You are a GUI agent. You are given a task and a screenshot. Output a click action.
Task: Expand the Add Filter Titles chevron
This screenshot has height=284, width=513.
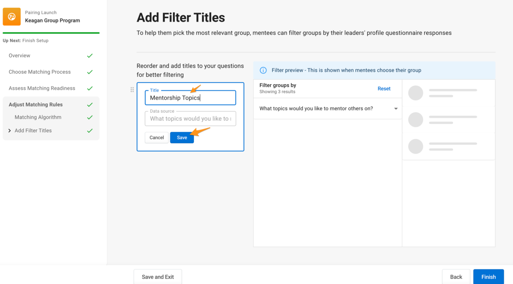click(x=10, y=130)
